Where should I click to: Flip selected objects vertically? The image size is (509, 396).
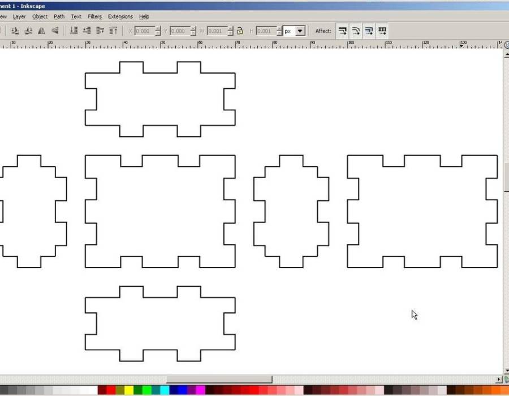point(55,31)
